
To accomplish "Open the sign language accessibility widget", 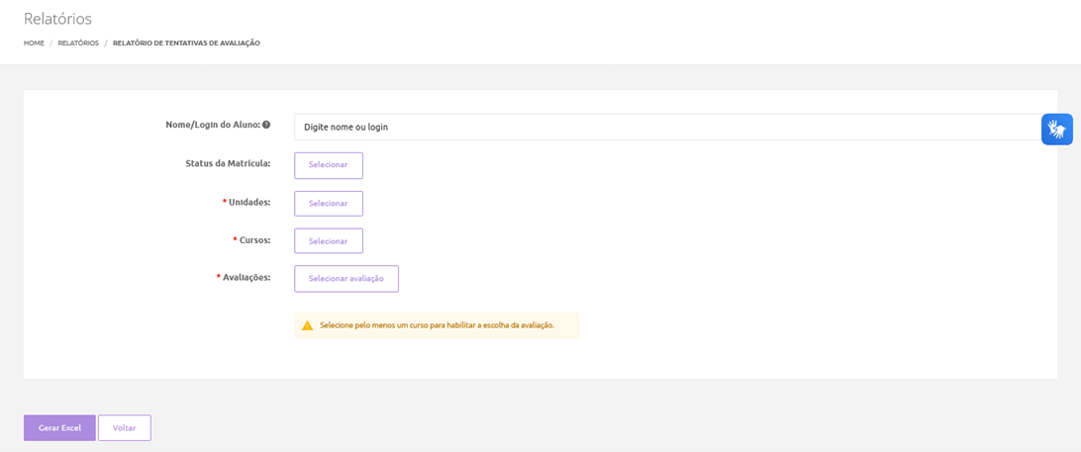I will pyautogui.click(x=1056, y=129).
